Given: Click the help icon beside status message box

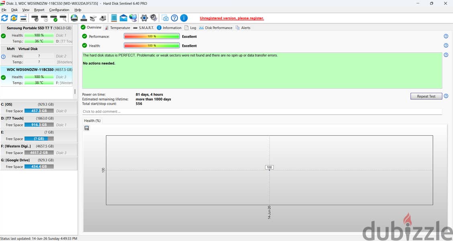Looking at the screenshot, I should pos(446,55).
